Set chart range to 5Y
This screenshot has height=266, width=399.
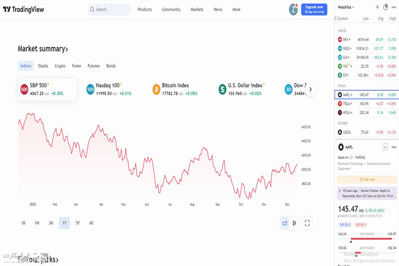click(x=78, y=223)
